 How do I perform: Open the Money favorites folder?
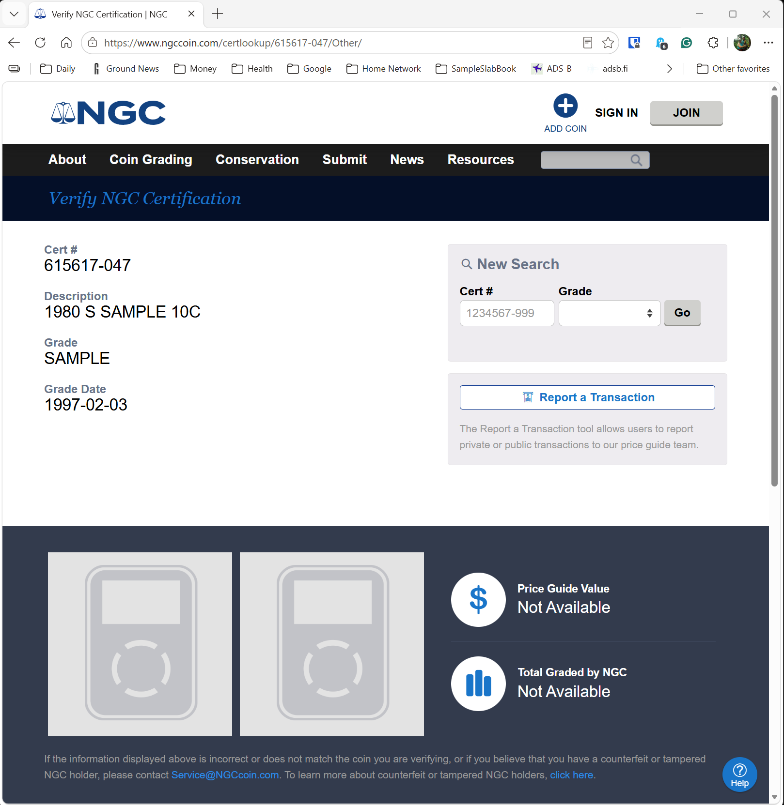point(195,69)
